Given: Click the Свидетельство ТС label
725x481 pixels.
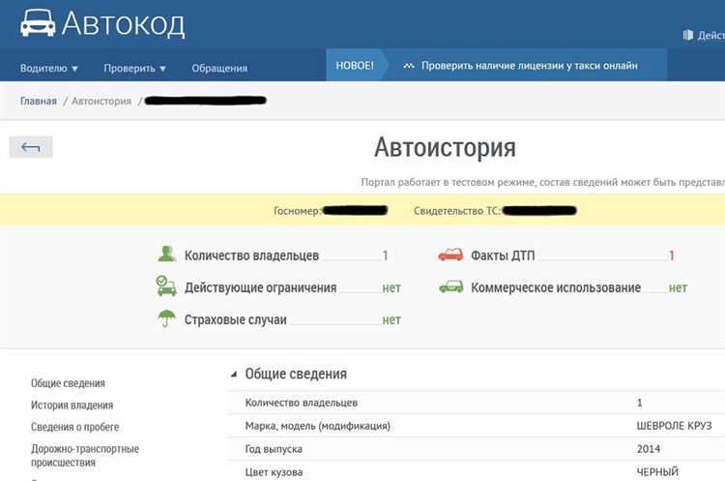Looking at the screenshot, I should (457, 211).
